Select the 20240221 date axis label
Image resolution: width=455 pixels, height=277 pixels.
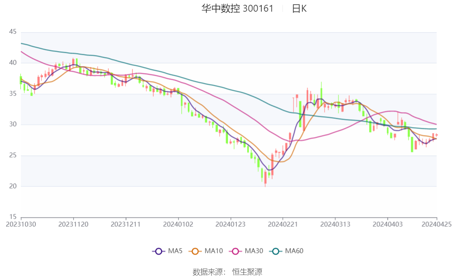[x=282, y=224]
